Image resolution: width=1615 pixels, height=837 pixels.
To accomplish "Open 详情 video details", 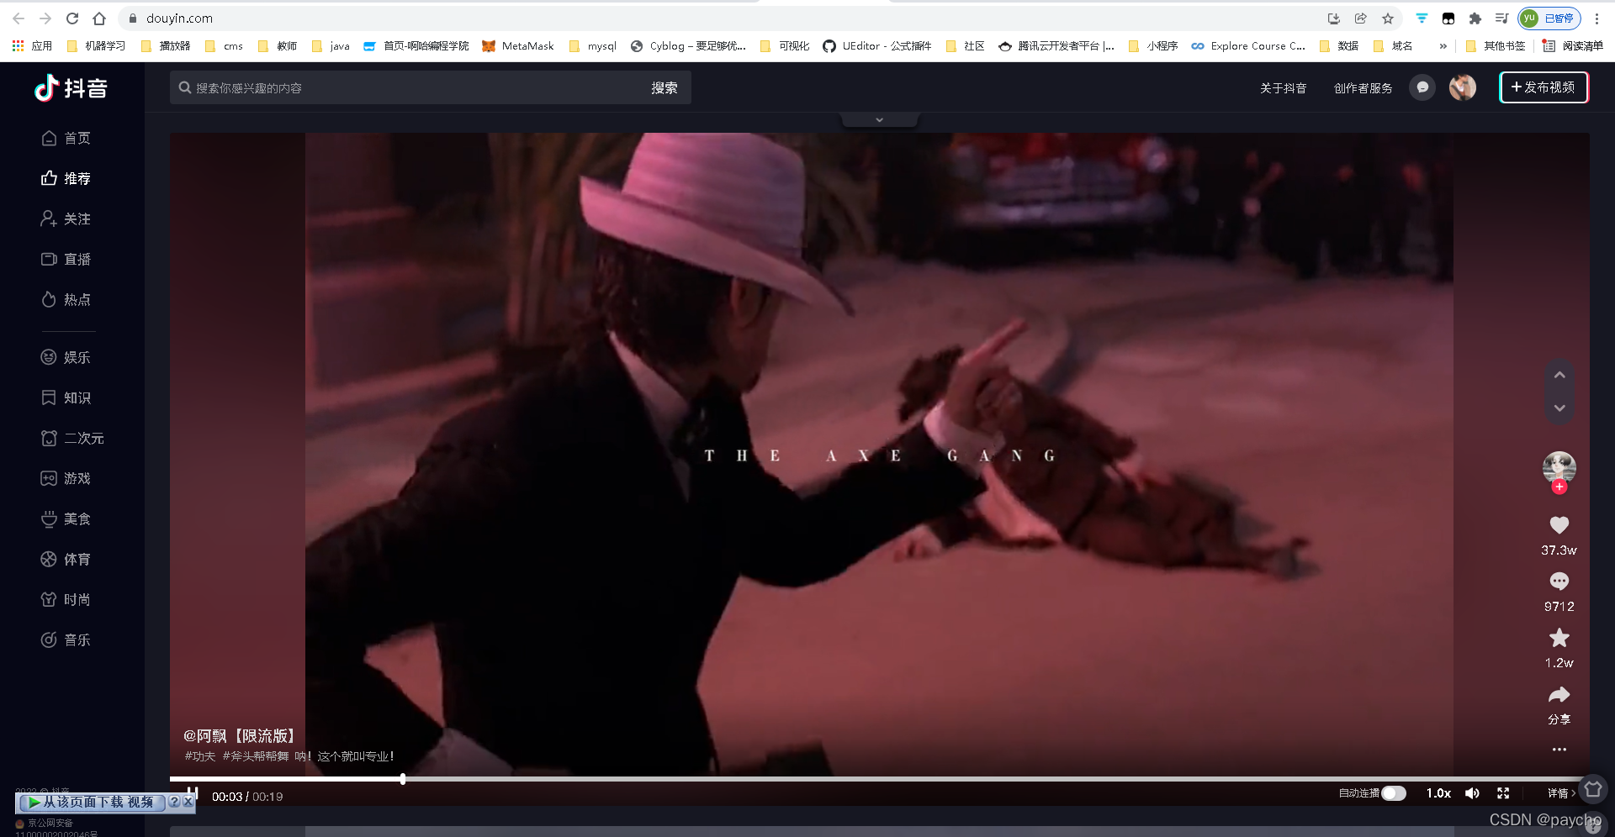I will (x=1561, y=793).
